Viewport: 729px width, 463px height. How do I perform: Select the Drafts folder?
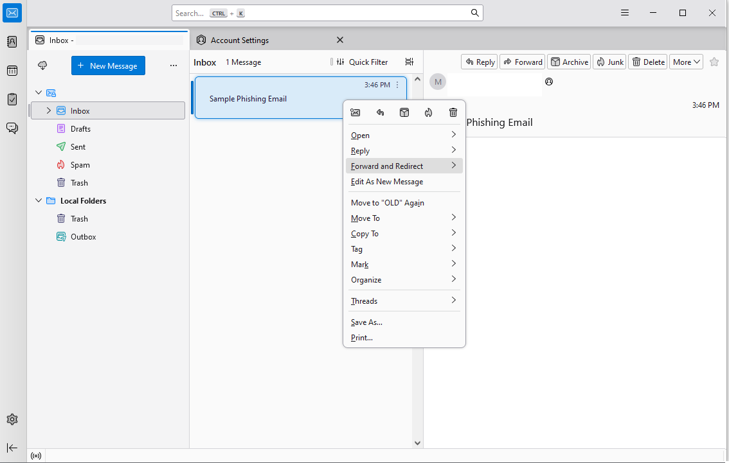(x=108, y=128)
